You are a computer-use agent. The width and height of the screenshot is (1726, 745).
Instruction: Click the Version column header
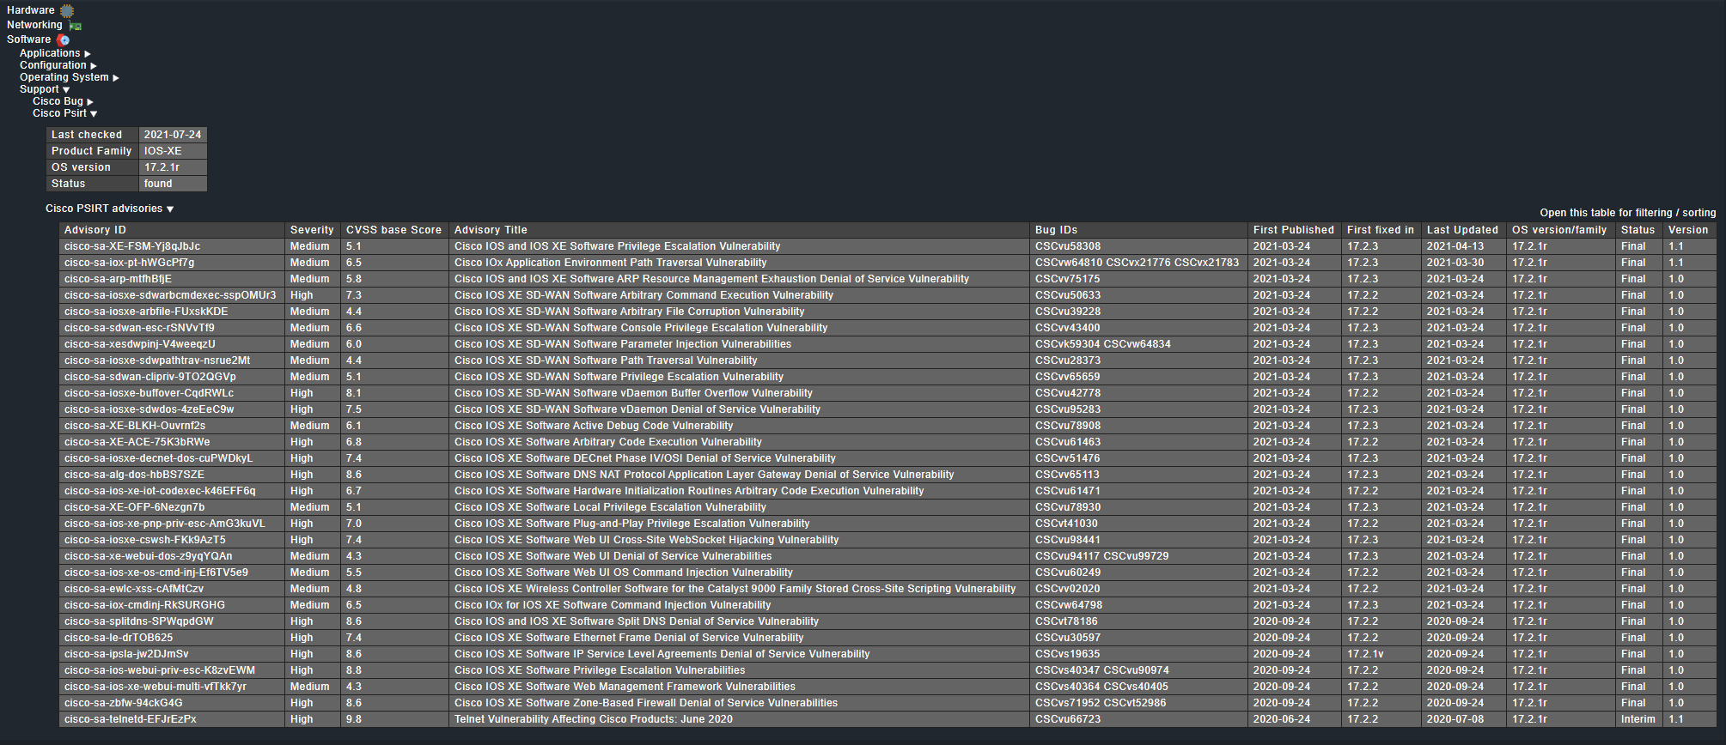coord(1690,230)
